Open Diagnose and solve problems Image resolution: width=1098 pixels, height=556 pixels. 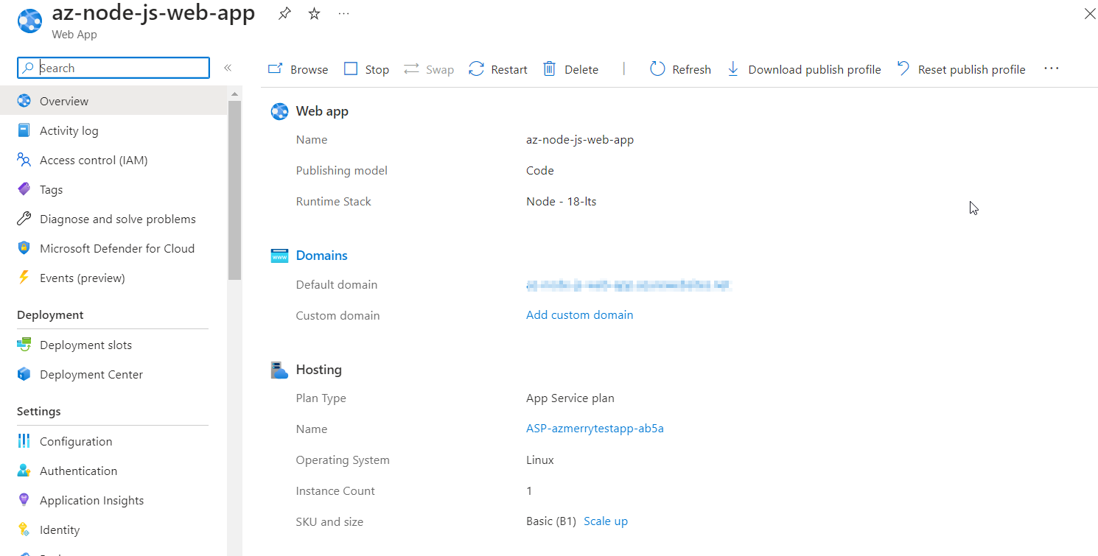(113, 219)
